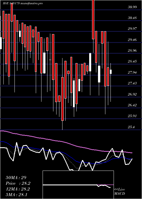Click the last white candlestick on the right
The height and width of the screenshot is (199, 142).
click(111, 72)
